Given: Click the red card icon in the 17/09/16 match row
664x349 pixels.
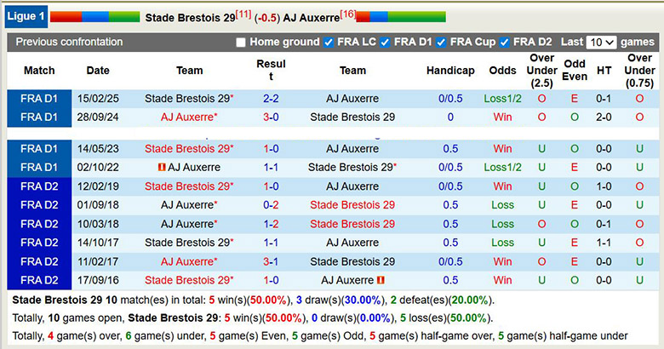Looking at the screenshot, I should coord(381,280).
